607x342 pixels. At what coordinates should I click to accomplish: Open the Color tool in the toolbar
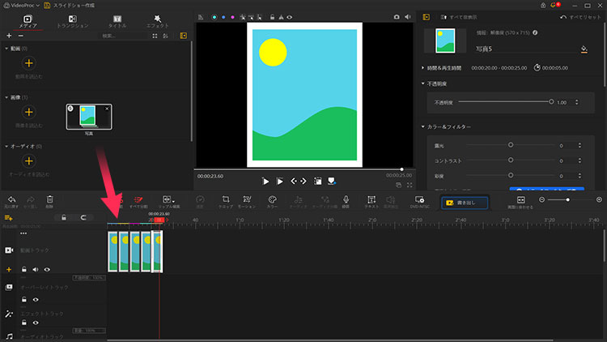(273, 199)
